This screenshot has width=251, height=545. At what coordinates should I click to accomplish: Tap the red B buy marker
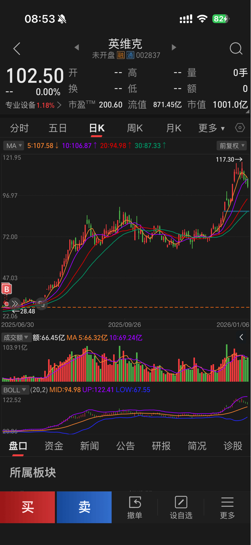tap(7, 289)
